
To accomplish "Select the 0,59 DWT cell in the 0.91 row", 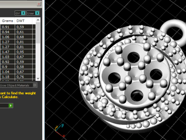I will pyautogui.click(x=24, y=27).
